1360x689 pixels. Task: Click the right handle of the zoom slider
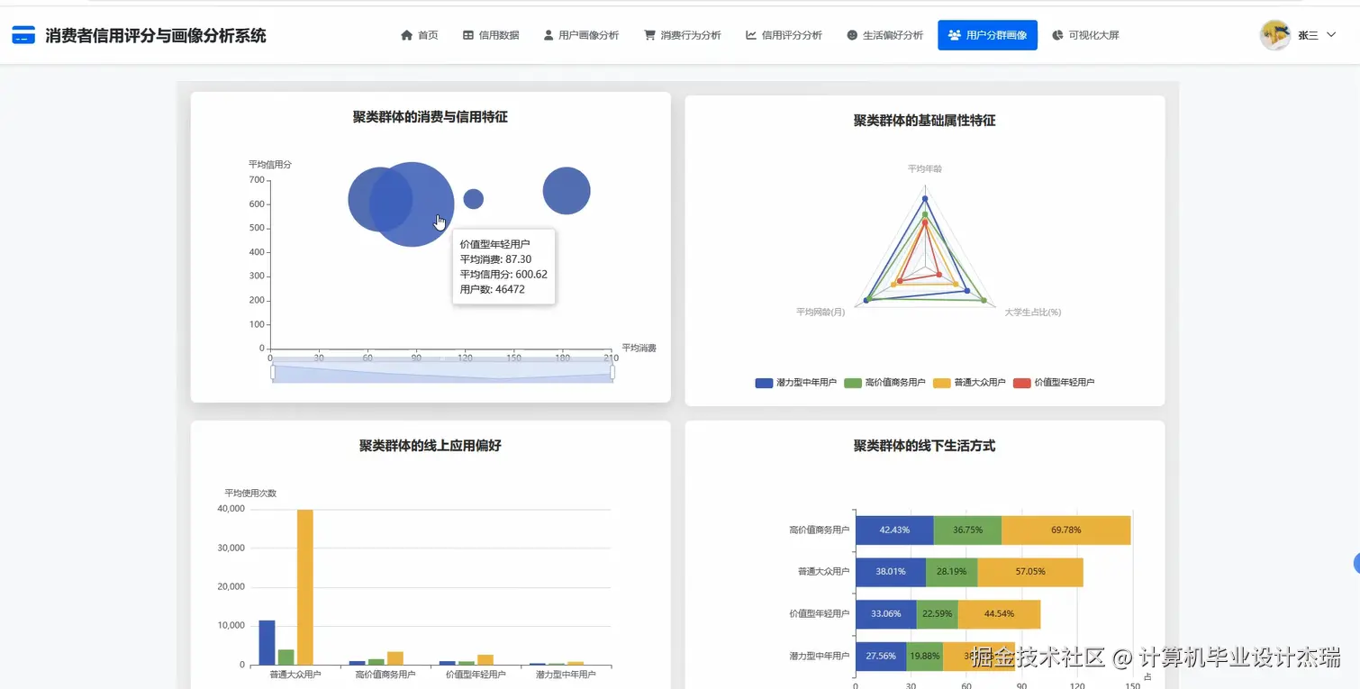point(612,371)
